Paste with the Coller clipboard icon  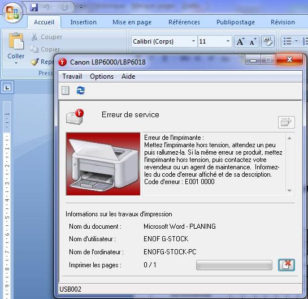point(16,41)
